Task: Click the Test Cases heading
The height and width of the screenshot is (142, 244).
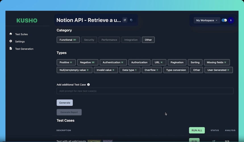Action: (x=66, y=120)
